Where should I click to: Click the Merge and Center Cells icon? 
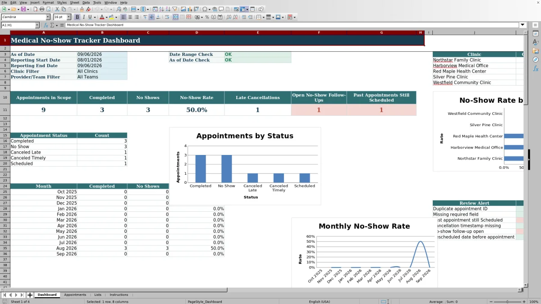(176, 17)
